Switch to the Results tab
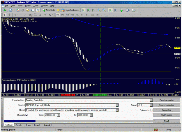Screen dimensions: 182x132 [x=19, y=125]
